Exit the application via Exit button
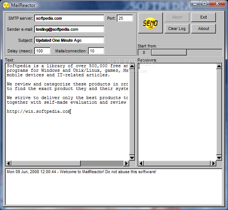The image size is (228, 210). [x=203, y=17]
